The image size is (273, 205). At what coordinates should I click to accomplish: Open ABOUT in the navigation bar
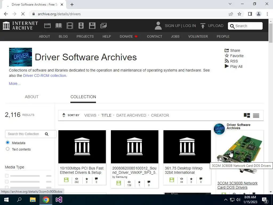click(x=45, y=36)
